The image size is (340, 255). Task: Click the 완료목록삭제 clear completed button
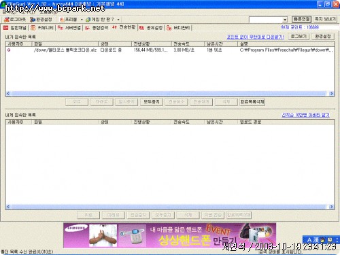pos(252,102)
